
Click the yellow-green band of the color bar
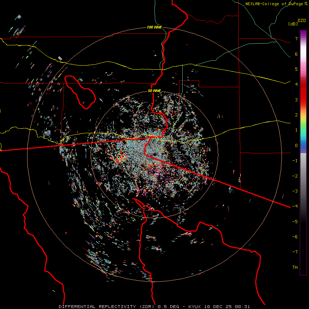click(x=303, y=120)
